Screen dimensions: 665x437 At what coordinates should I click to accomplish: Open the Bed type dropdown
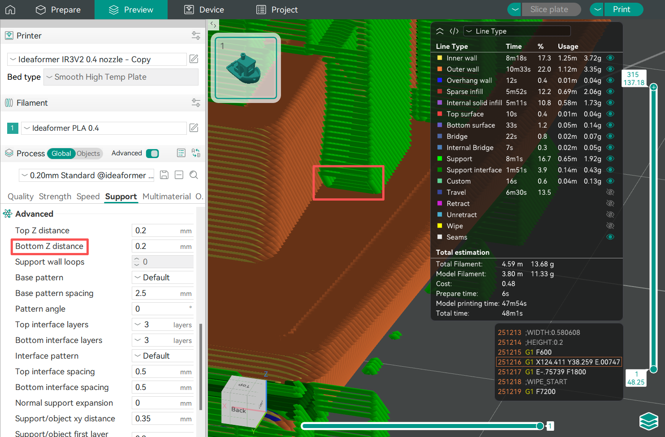point(121,77)
